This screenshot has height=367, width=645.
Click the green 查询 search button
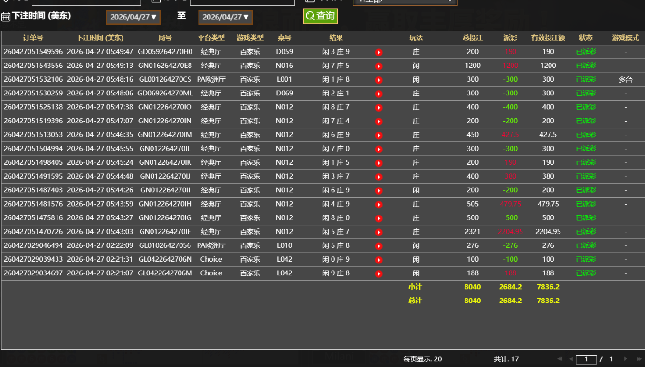(x=320, y=16)
